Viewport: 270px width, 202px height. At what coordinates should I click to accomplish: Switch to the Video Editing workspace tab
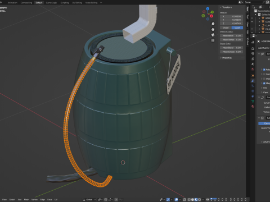click(x=91, y=3)
